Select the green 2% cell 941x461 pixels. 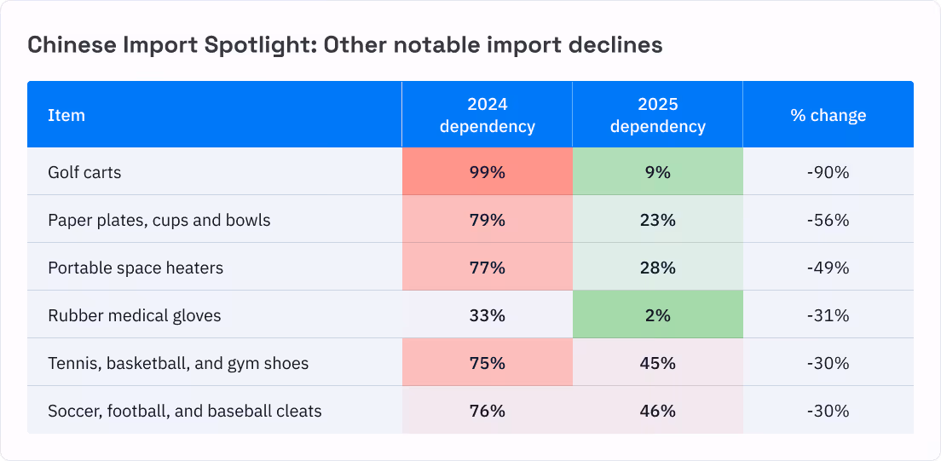click(657, 314)
